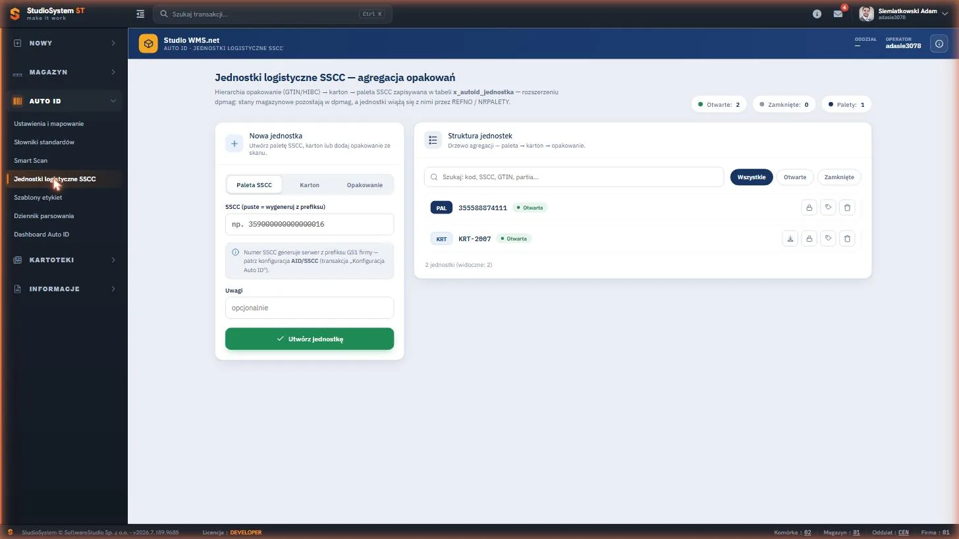Screen dimensions: 959x539
Task: Click pallet number 355588874111
Action: pos(483,208)
